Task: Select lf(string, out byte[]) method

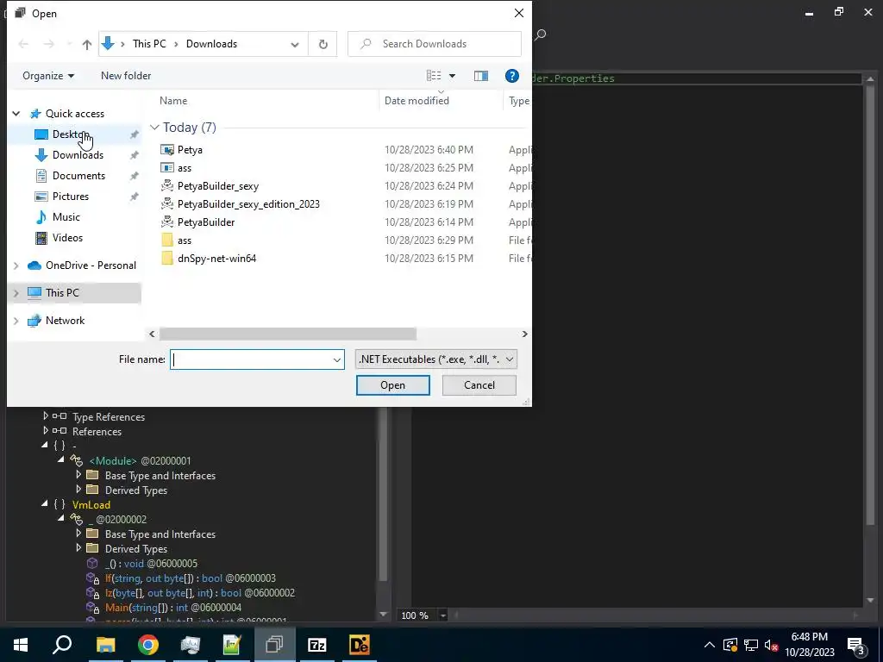Action: 190,578
